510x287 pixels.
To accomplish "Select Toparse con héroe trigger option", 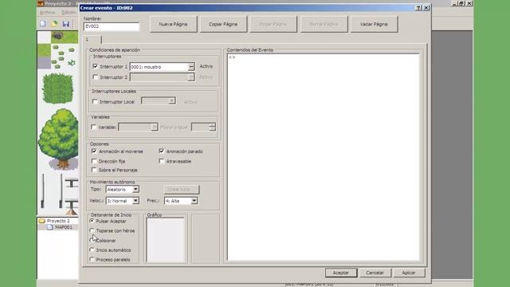I will click(x=92, y=230).
